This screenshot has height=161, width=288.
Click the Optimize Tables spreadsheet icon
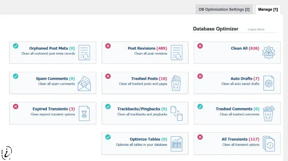177,144
